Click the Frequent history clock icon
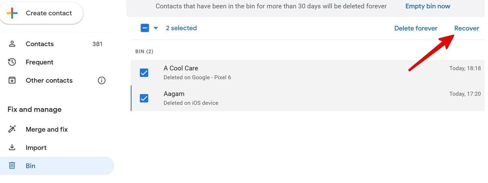 (12, 62)
